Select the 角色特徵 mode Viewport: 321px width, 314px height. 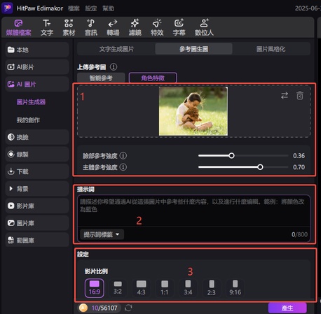[x=153, y=78]
